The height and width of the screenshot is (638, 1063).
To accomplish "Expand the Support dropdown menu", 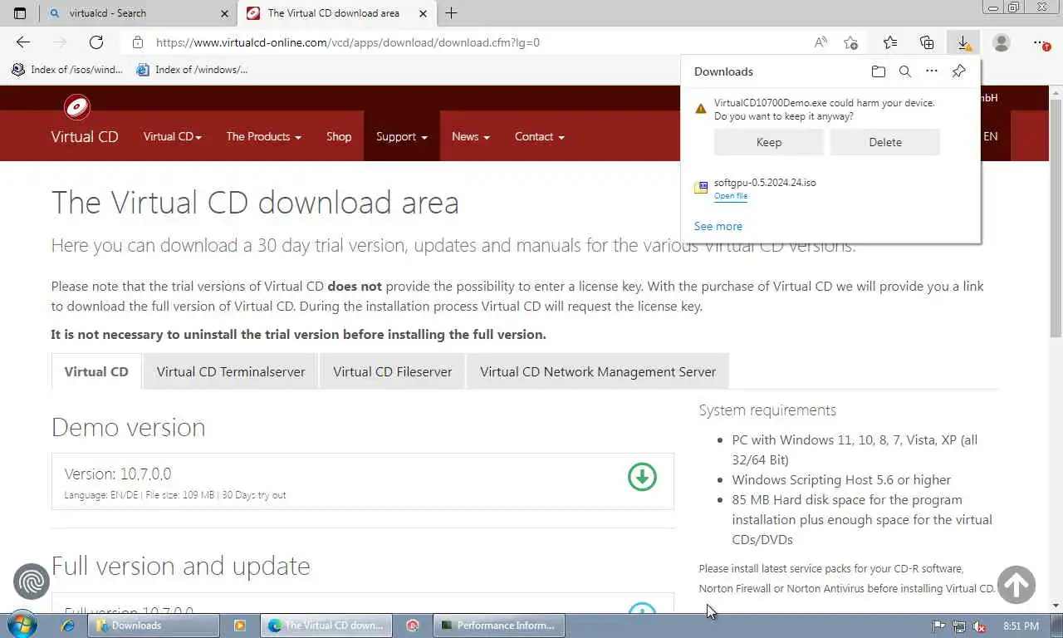I will pyautogui.click(x=402, y=136).
